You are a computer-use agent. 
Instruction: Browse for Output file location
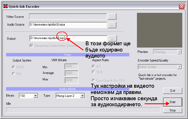113,38
